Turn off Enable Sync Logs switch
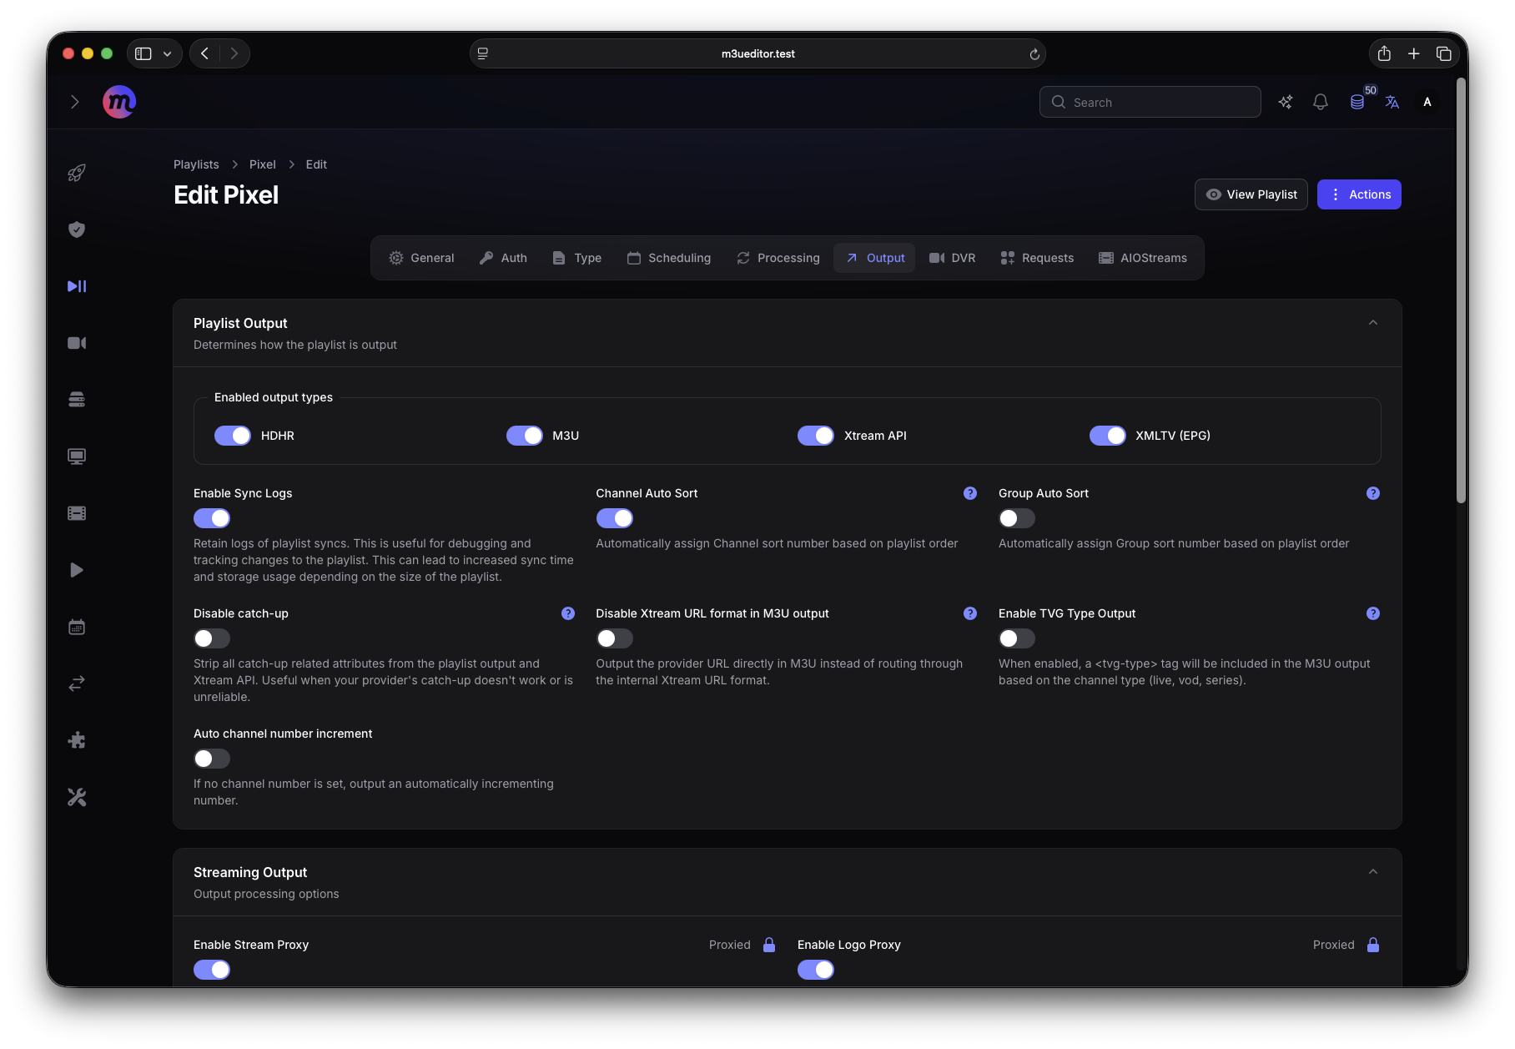Screen dimensions: 1515x1049 (212, 518)
